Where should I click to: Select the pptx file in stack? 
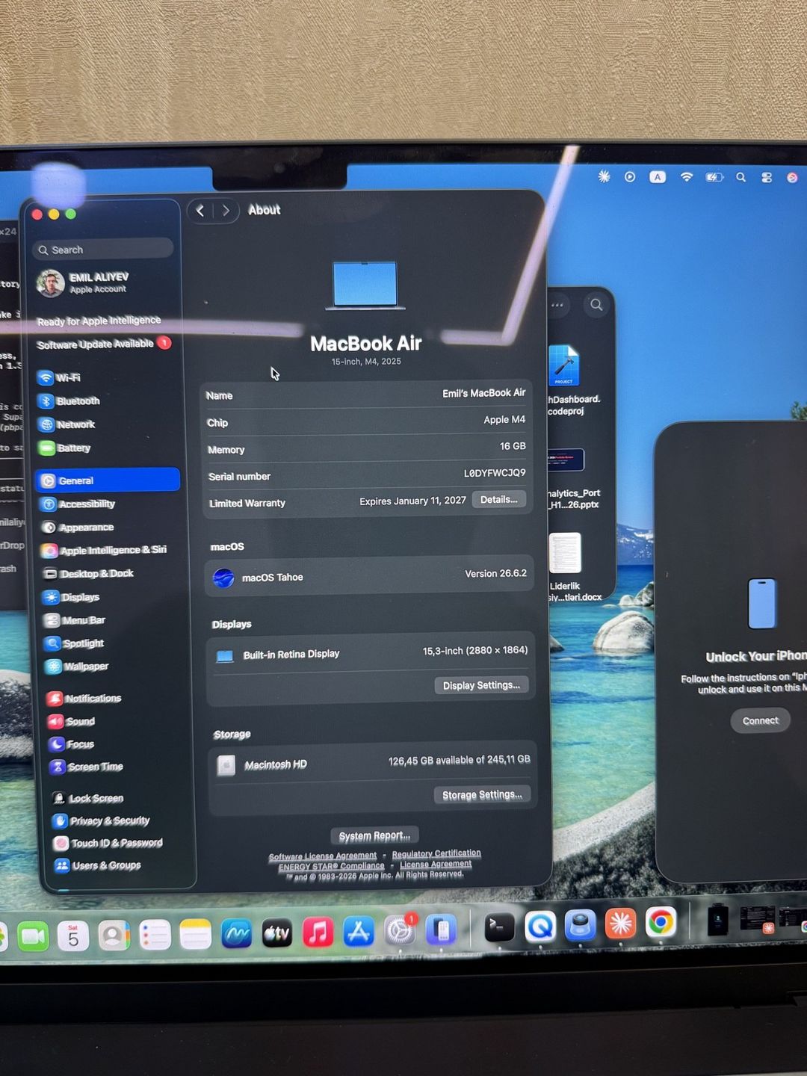pos(571,478)
